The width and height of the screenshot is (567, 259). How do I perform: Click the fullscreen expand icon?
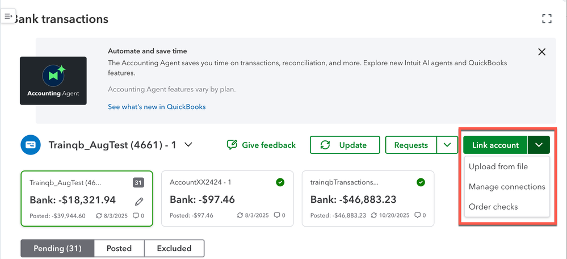coord(547,19)
